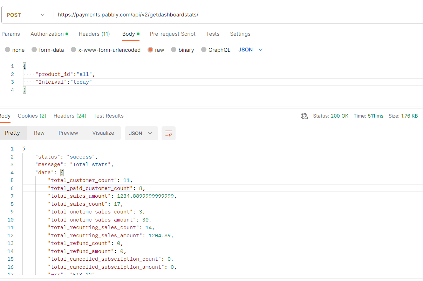Viewport: 423px width, 281px height.
Task: Select the response Body tab
Action: coord(5,116)
